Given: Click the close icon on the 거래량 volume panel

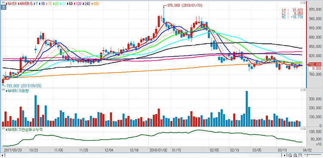Looking at the screenshot, I should (304, 90).
